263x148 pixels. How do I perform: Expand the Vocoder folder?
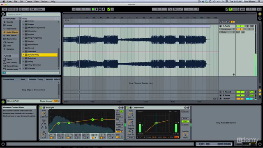tap(23, 68)
